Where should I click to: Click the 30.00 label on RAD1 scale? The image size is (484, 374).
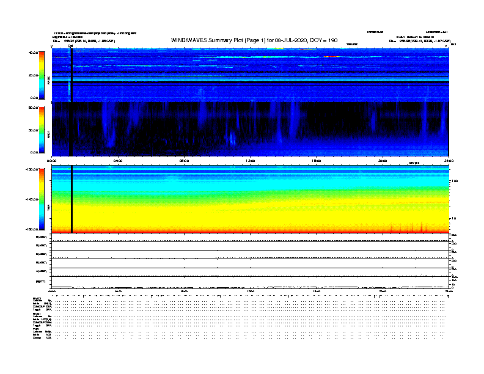tap(33, 130)
